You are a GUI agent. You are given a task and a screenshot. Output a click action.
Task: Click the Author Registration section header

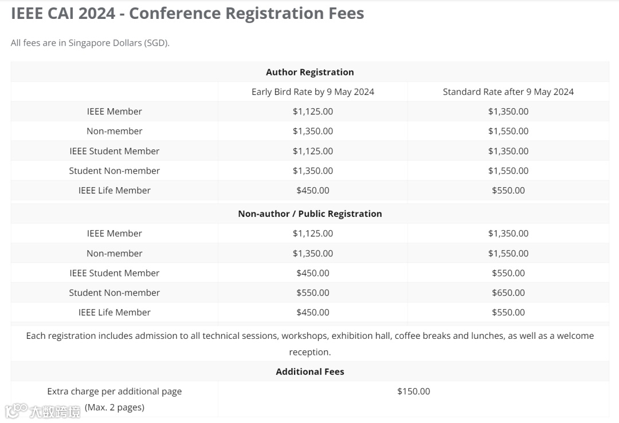coord(309,72)
